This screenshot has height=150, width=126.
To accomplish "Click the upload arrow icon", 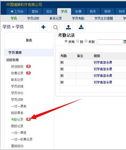I will point(68,27).
